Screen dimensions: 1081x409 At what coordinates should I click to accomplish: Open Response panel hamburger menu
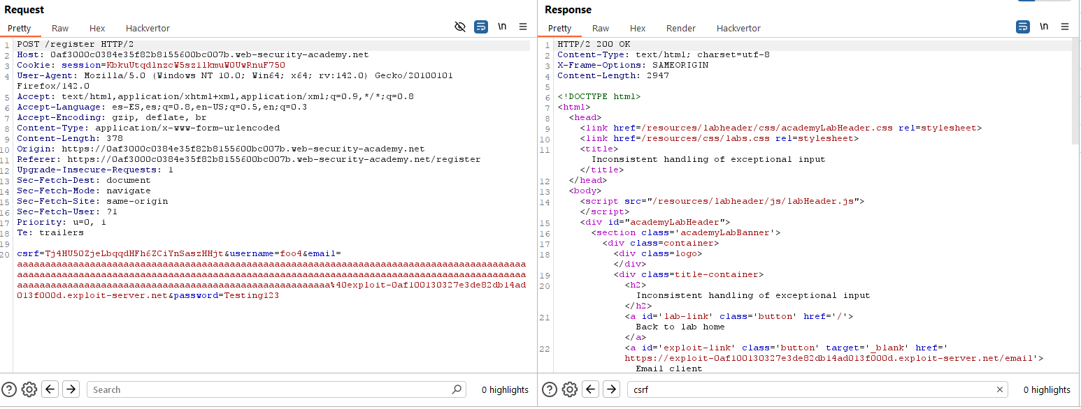pyautogui.click(x=1065, y=27)
